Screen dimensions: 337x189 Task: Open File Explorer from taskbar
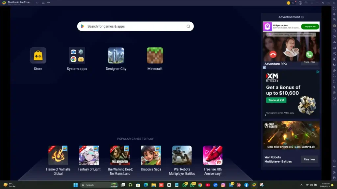coord(154,185)
